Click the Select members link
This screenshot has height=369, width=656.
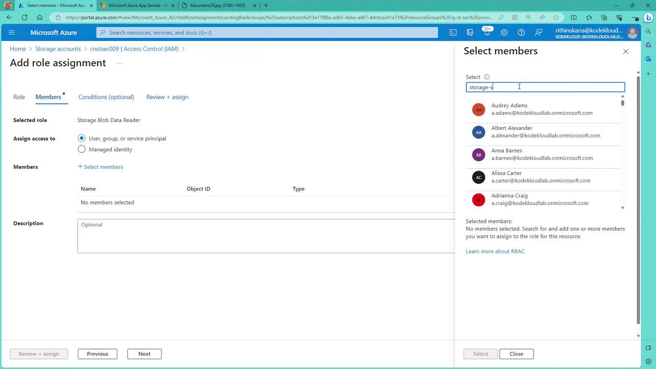point(100,167)
